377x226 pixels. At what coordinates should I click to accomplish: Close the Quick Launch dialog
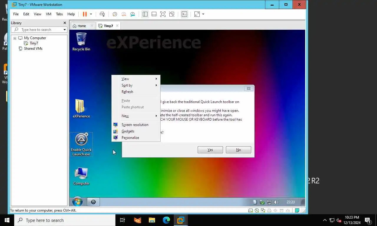click(x=249, y=88)
